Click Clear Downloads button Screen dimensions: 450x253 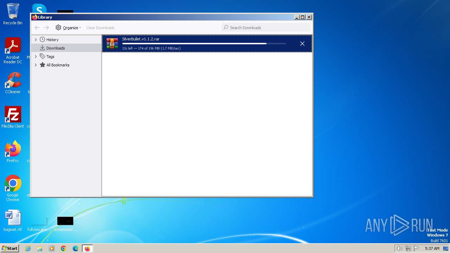pos(100,28)
